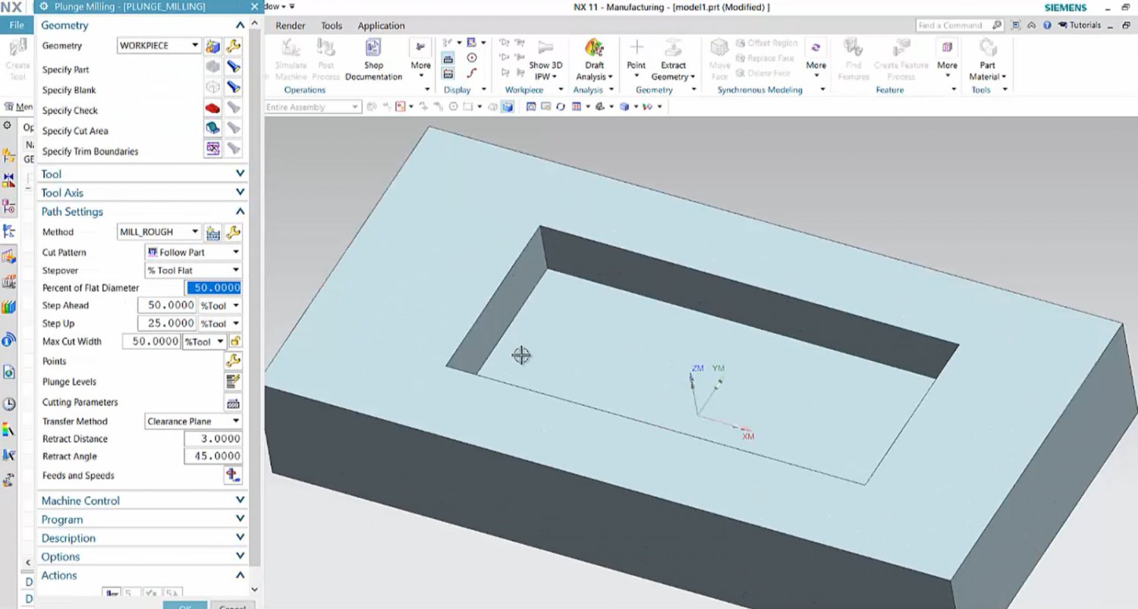Open the Specify Cut Area selection icon
Screen dimensions: 1138x609
213,127
